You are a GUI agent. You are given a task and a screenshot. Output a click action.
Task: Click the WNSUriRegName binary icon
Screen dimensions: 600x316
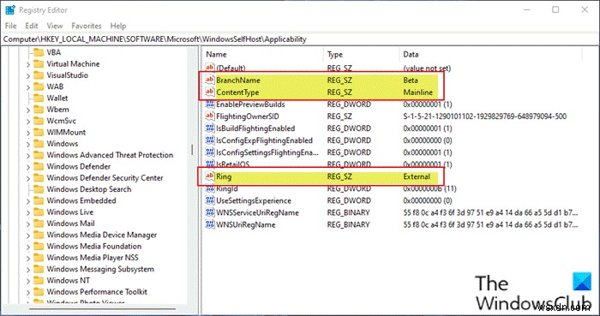click(x=210, y=224)
